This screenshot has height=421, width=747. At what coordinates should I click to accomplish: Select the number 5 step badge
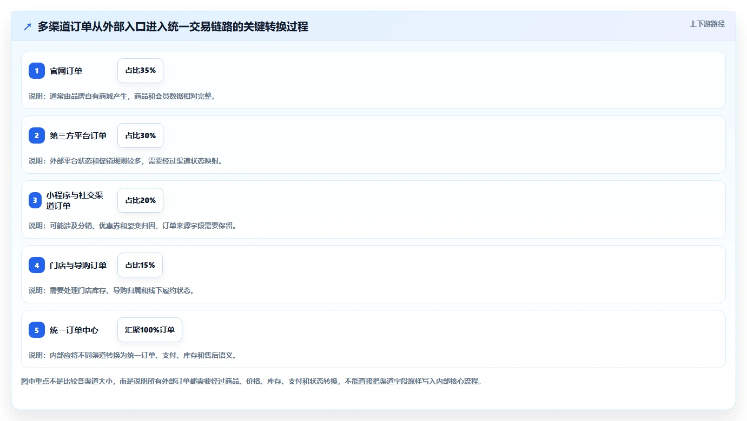point(37,330)
